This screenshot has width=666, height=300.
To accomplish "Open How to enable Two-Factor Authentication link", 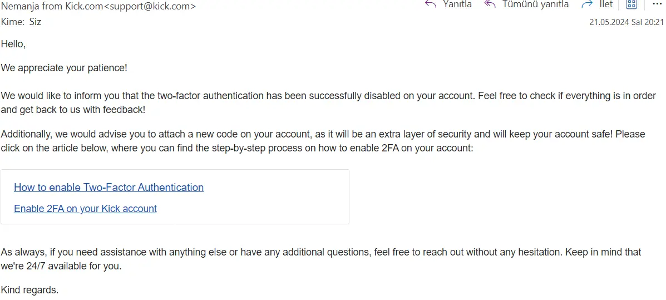I will tap(108, 188).
